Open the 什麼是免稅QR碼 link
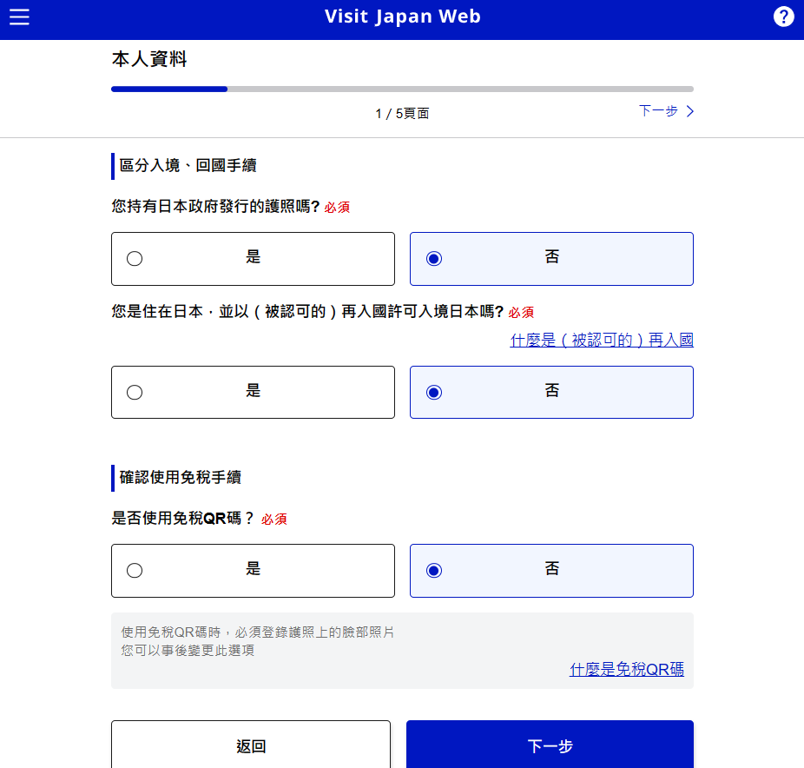The width and height of the screenshot is (804, 768). coord(627,669)
